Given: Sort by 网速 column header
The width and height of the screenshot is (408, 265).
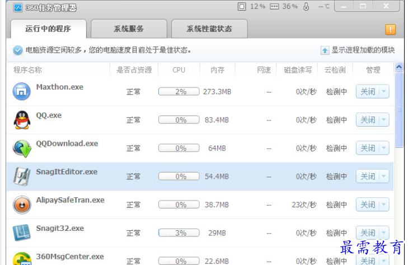Looking at the screenshot, I should tap(264, 70).
